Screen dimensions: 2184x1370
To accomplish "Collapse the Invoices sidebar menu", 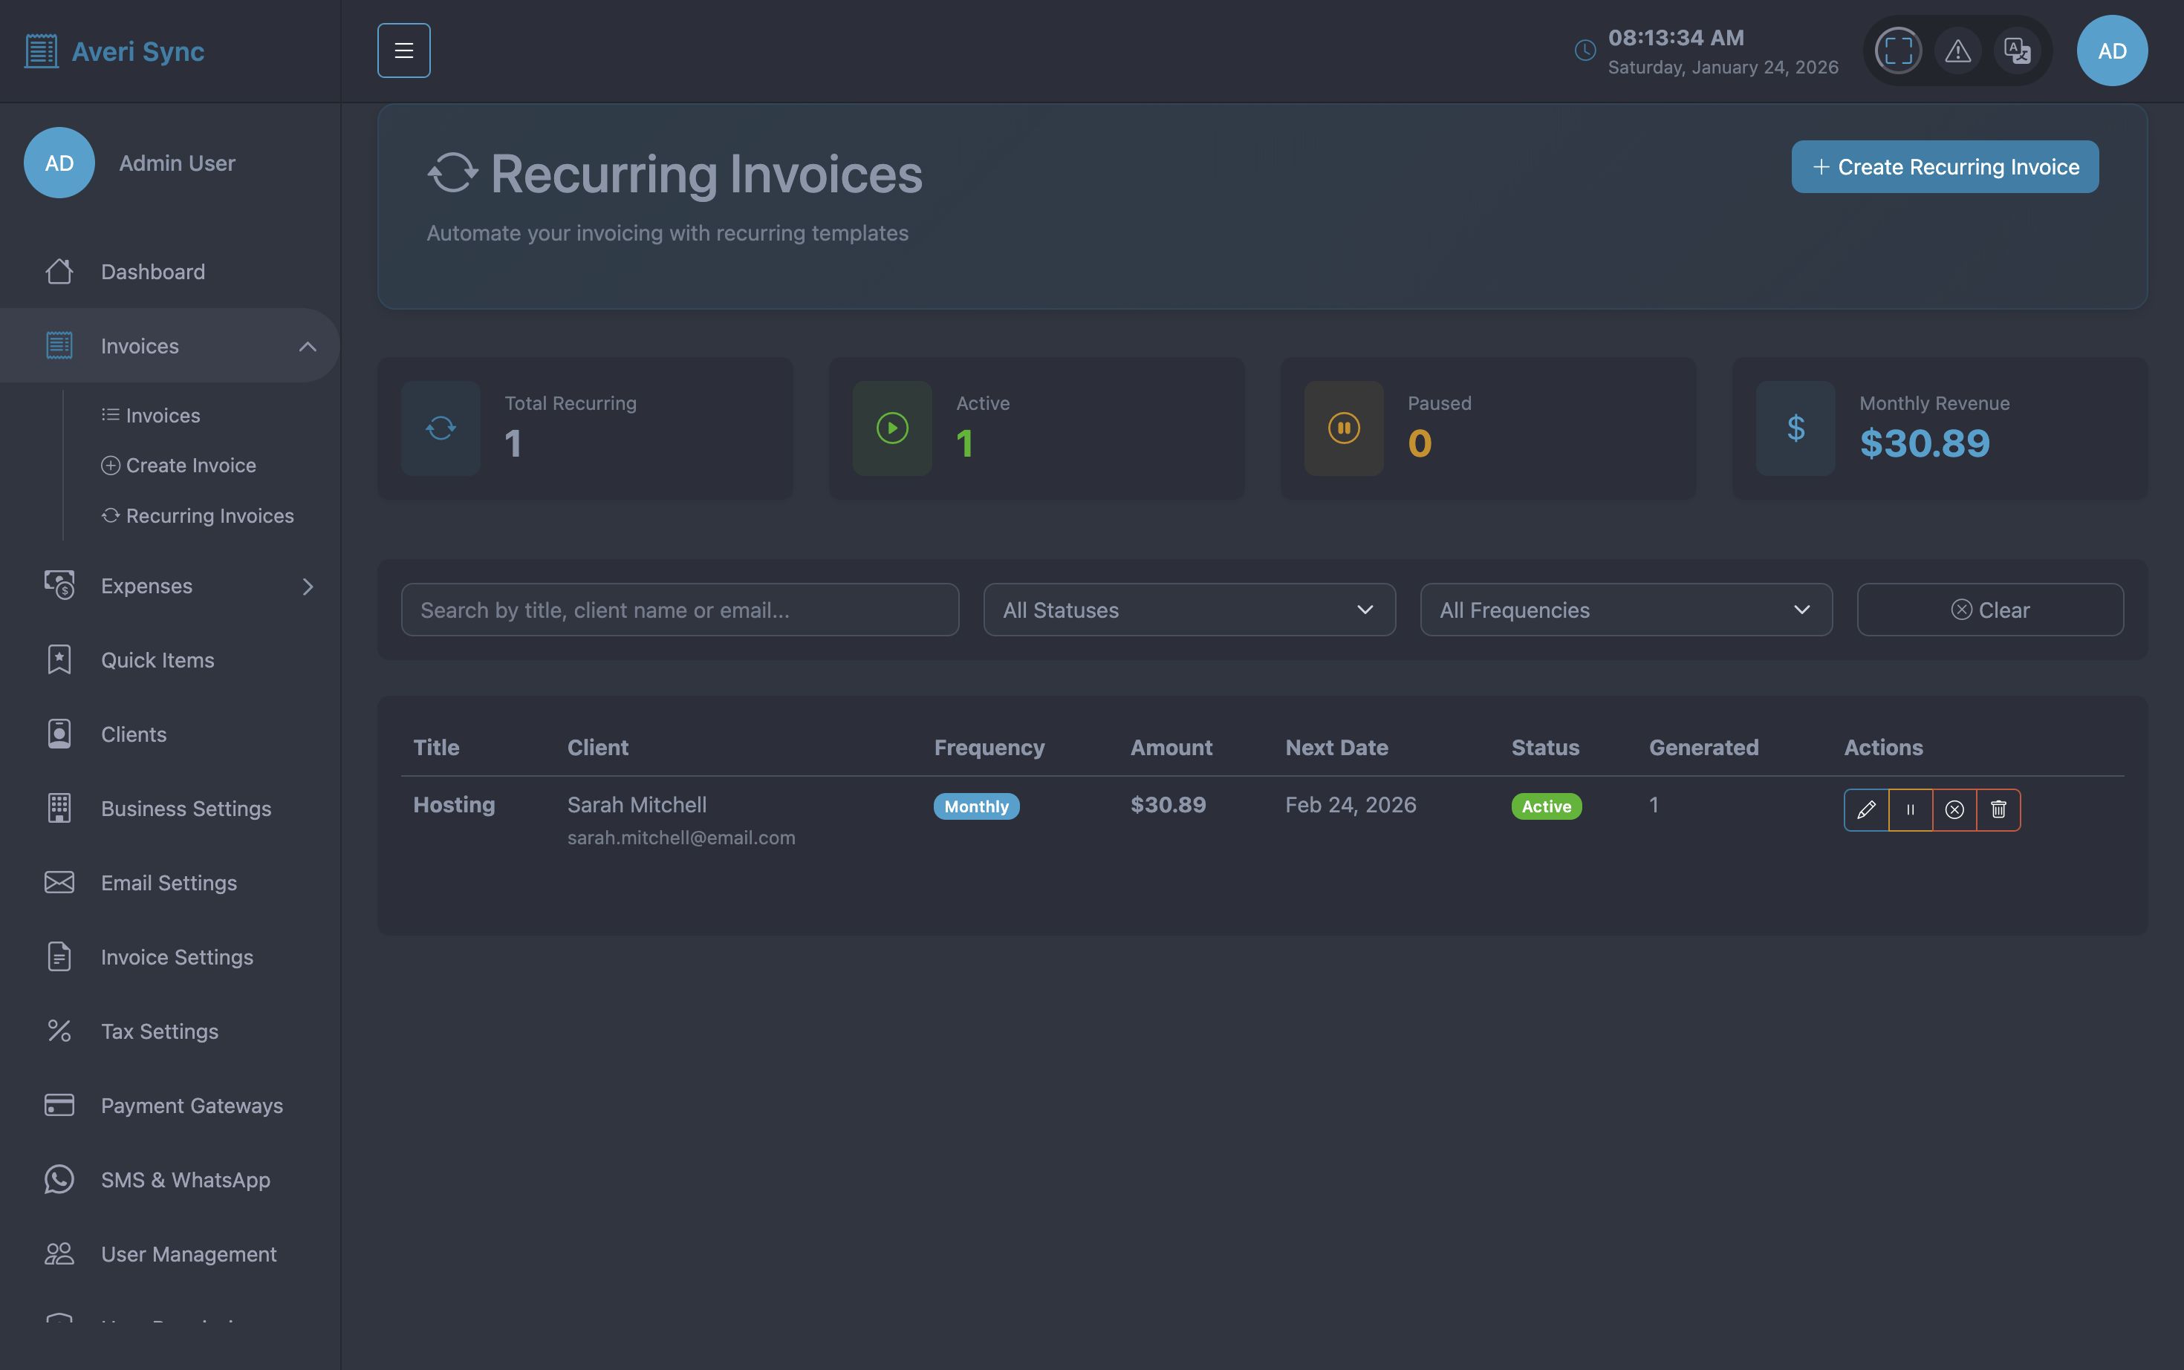I will point(308,346).
